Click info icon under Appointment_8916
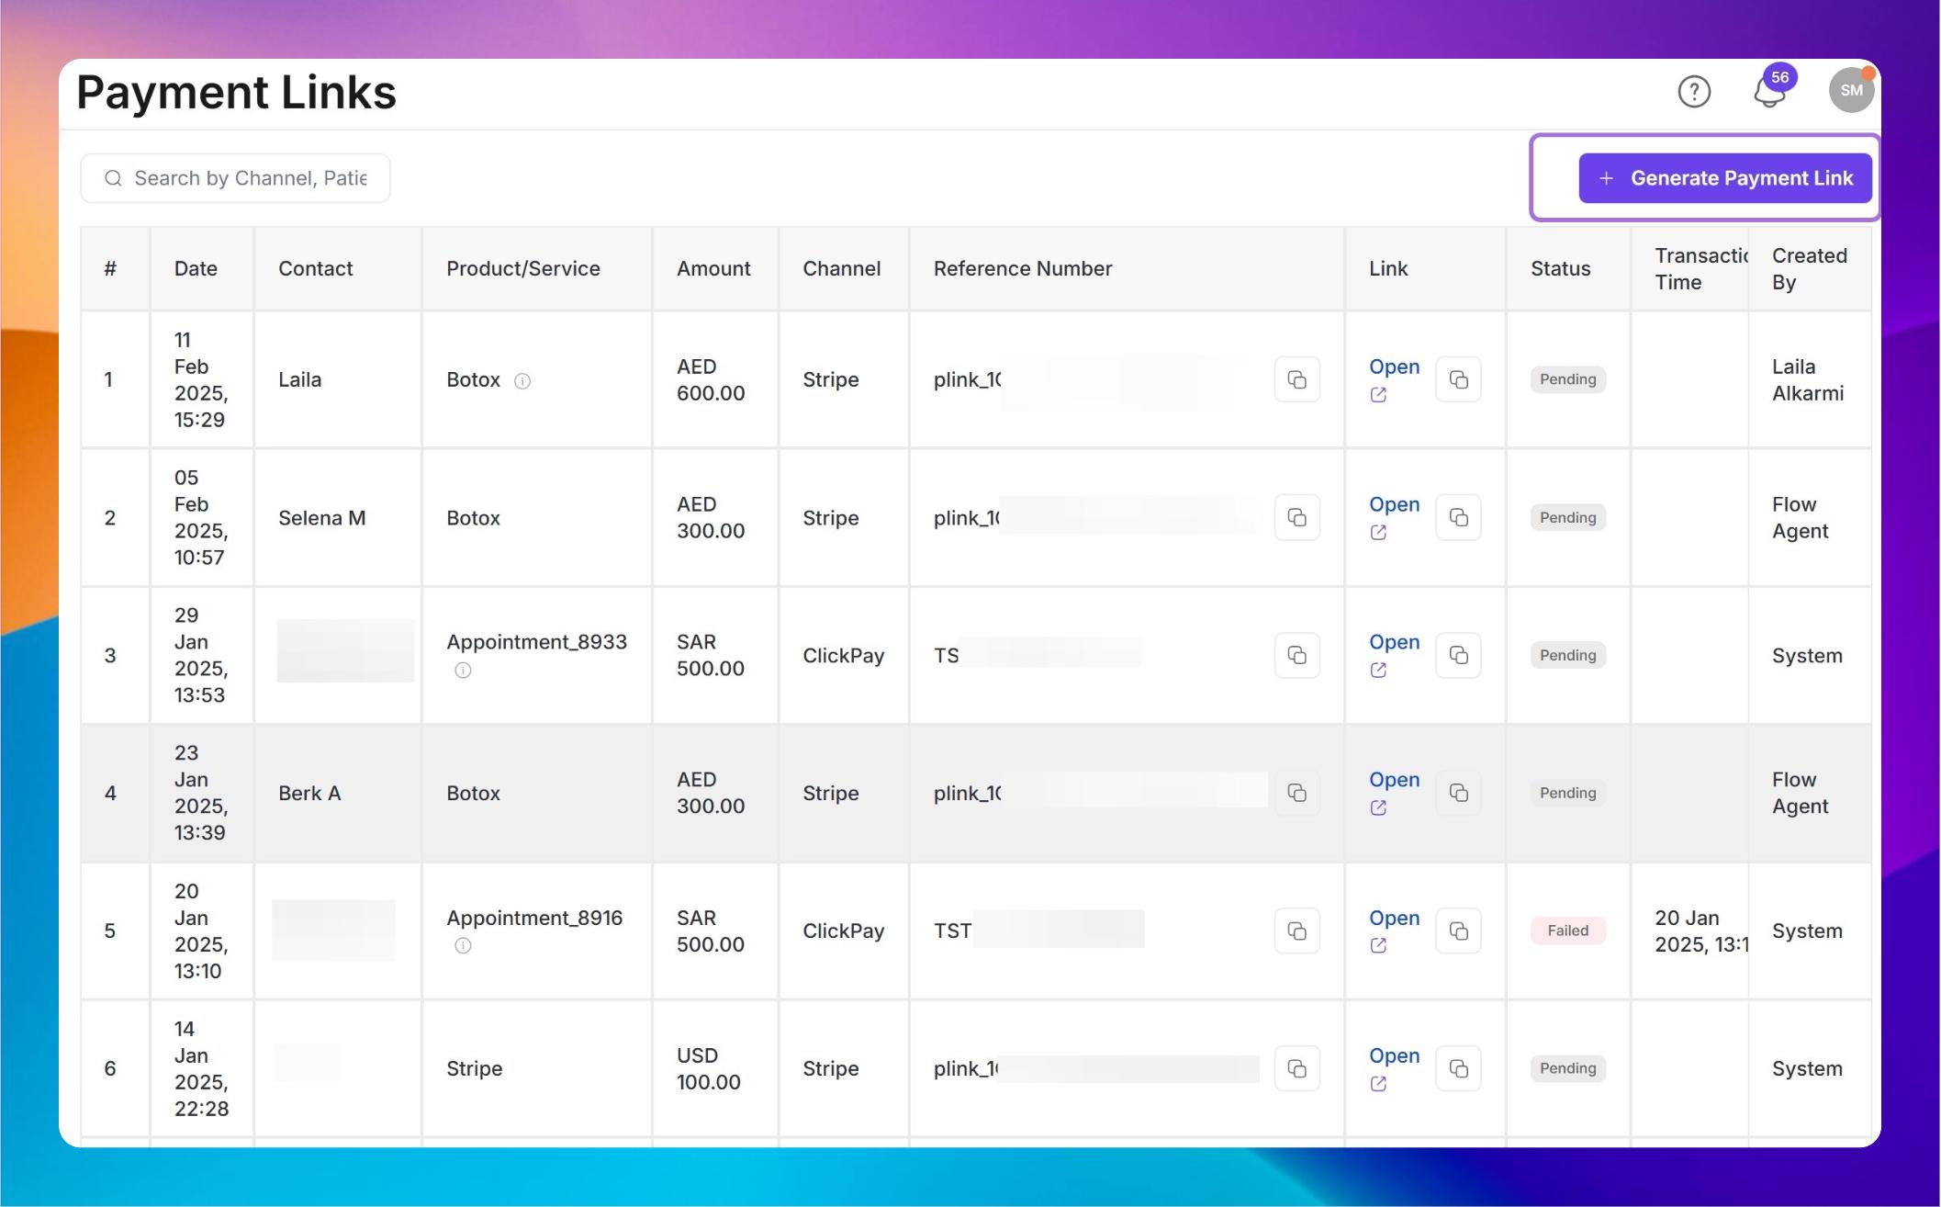The height and width of the screenshot is (1207, 1941). (463, 946)
